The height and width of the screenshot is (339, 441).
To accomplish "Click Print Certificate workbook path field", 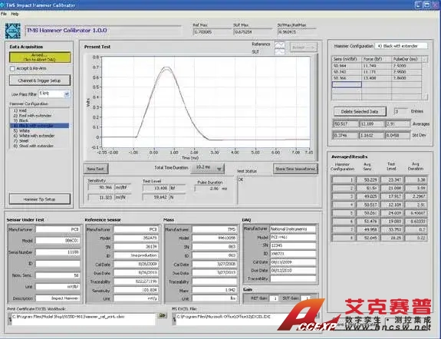I will 84,319.
